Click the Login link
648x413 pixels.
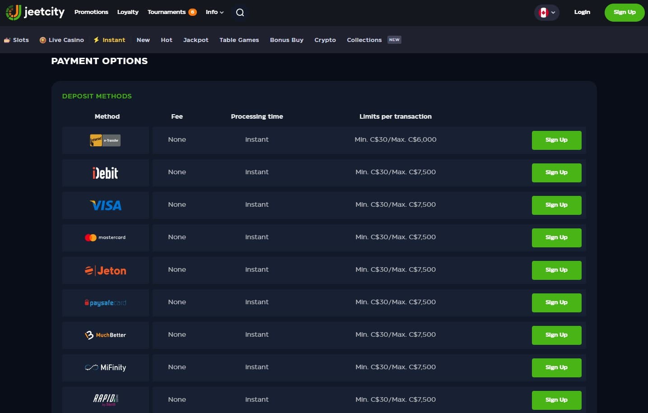582,12
